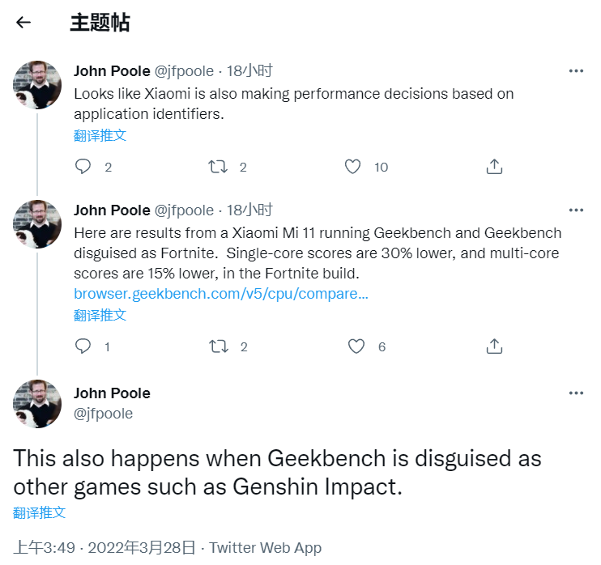Open more options for the first tweet
Viewport: 601px width, 565px height.
[576, 71]
